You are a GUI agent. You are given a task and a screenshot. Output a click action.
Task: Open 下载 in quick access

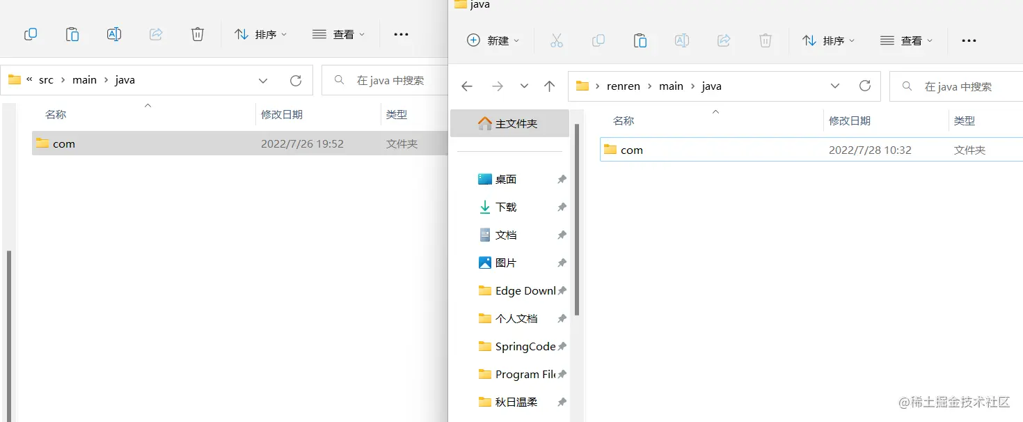pos(506,207)
